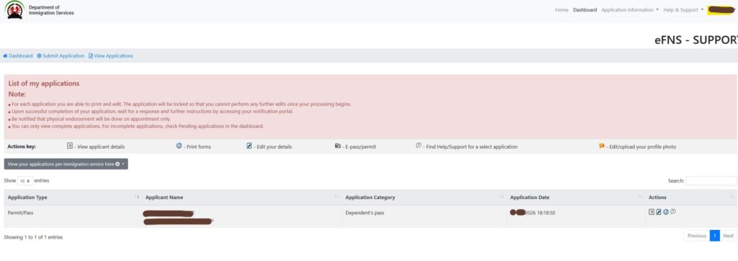This screenshot has width=738, height=261.
Task: Click the Previous pagination button
Action: tap(697, 236)
